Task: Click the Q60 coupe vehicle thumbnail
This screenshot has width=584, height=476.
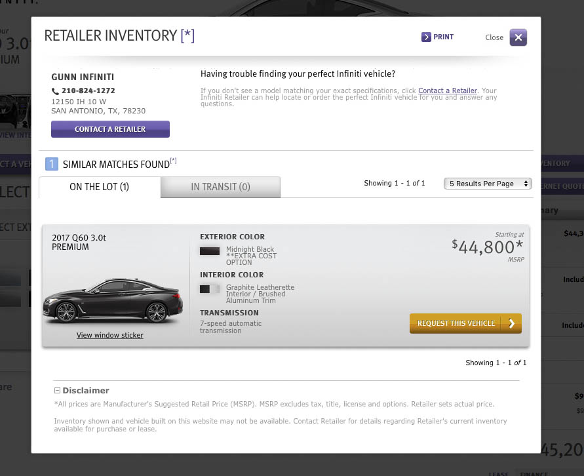Action: 113,300
